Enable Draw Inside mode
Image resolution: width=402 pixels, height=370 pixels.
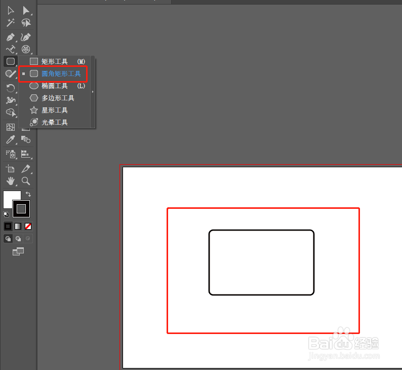pos(28,239)
